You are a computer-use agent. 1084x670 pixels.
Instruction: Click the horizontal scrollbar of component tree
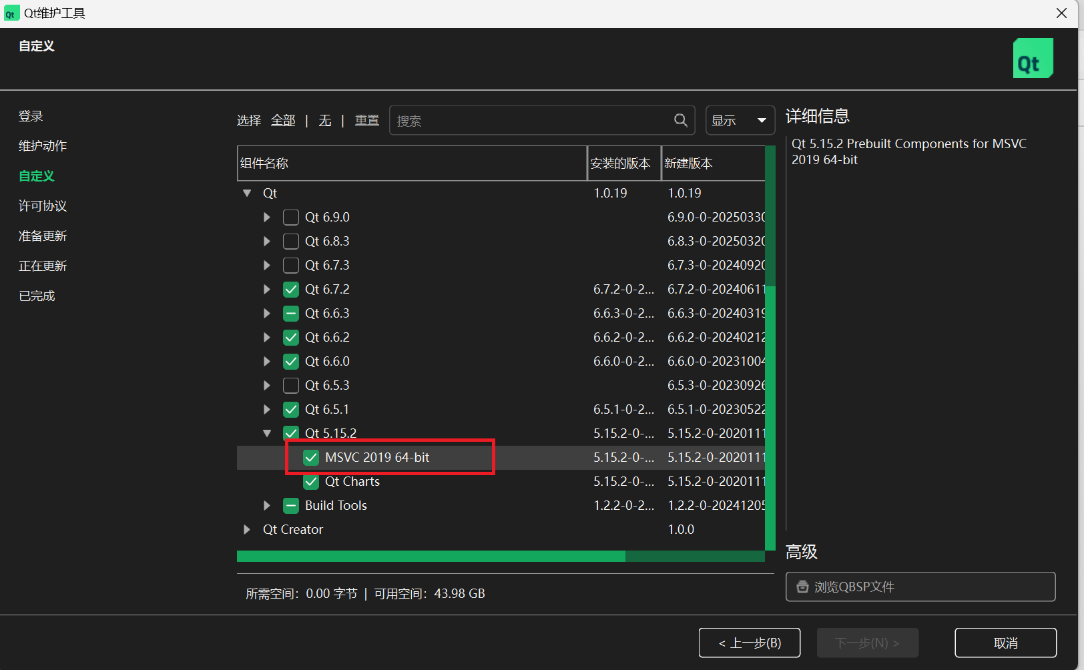431,556
